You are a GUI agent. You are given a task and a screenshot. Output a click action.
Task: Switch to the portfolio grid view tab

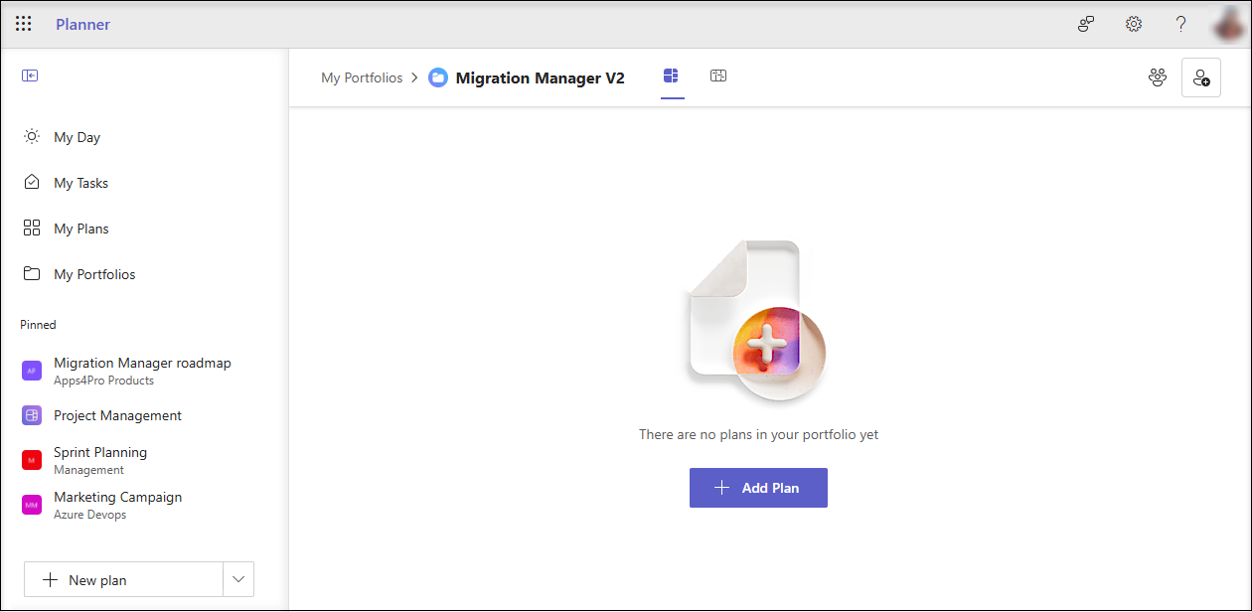672,76
